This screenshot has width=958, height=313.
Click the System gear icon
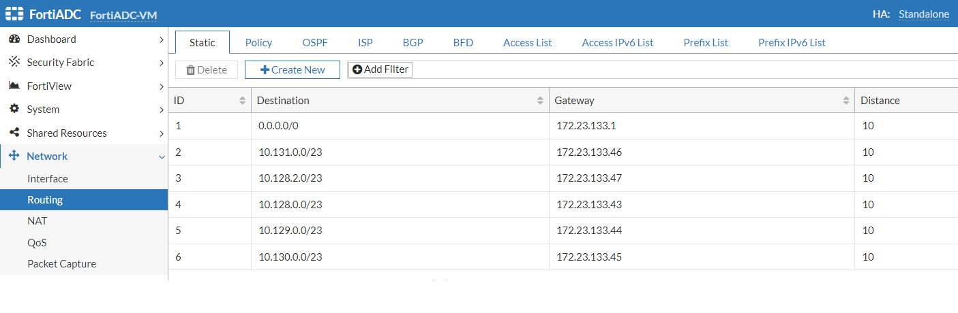(x=14, y=110)
